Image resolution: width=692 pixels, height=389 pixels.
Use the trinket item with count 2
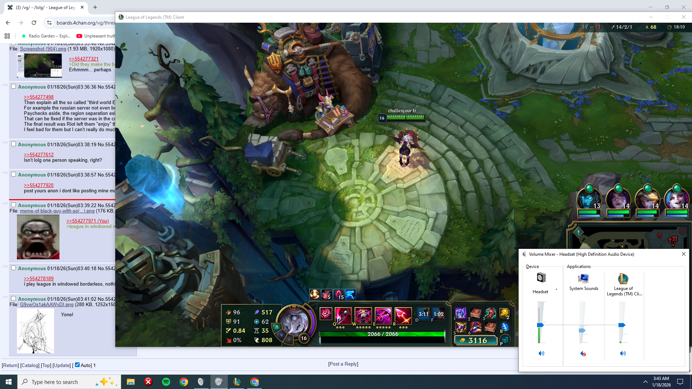504,313
